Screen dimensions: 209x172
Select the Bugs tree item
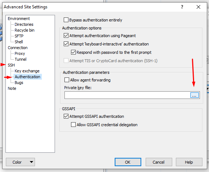[x=19, y=83]
